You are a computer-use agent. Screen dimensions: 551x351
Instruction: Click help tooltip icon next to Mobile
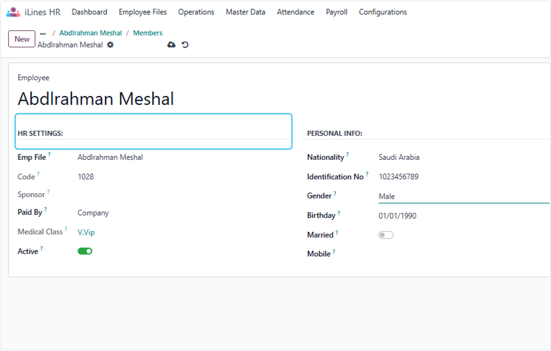(x=334, y=251)
